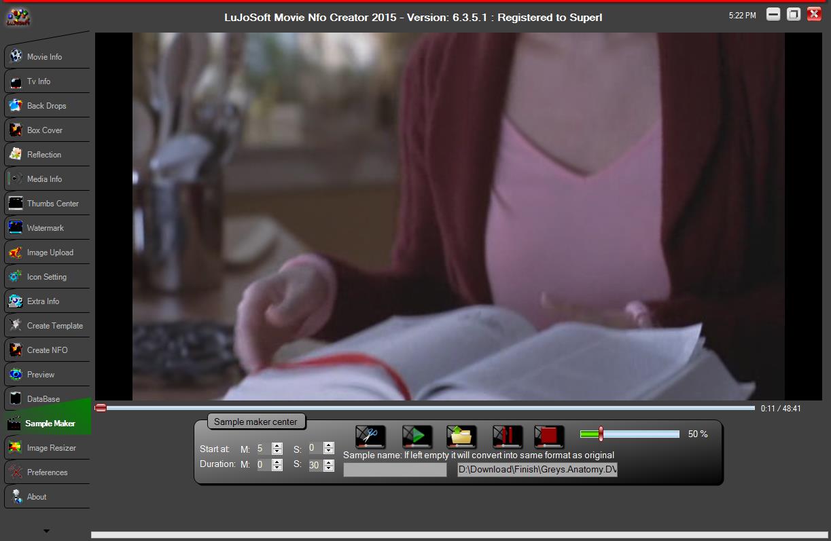
Task: Minimize the Movie Nfo Creator window
Action: click(773, 14)
